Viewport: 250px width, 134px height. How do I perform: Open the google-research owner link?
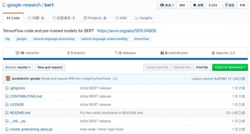(x=24, y=5)
